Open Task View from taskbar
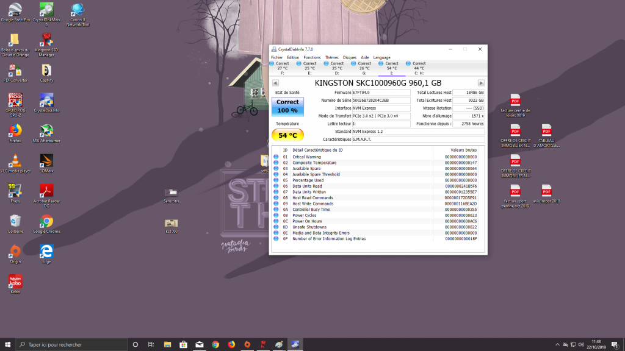Image resolution: width=625 pixels, height=351 pixels. click(151, 344)
